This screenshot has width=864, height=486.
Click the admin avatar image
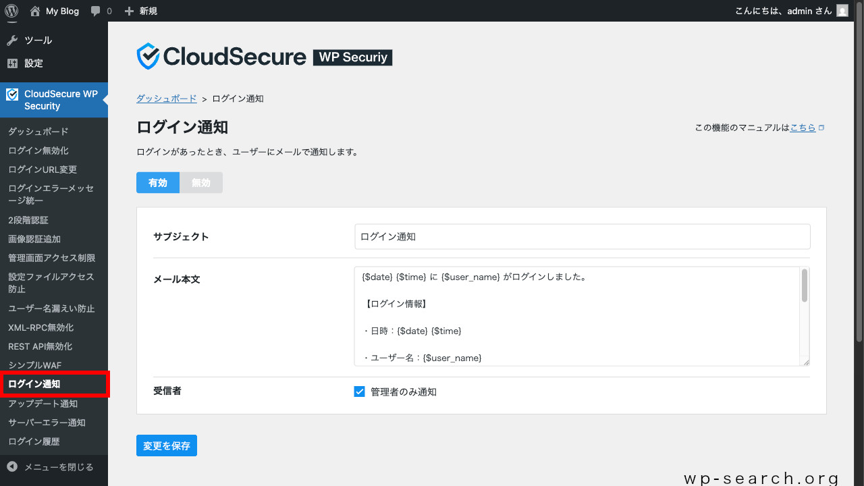pos(841,10)
